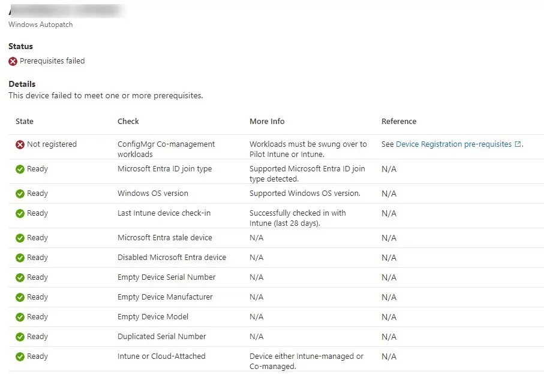Click the green check icon for Microsoft Entra ID join type
Screen dimensions: 544x384
click(x=20, y=169)
